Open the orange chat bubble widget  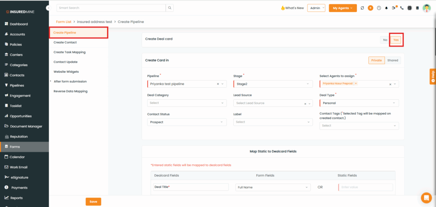426,198
